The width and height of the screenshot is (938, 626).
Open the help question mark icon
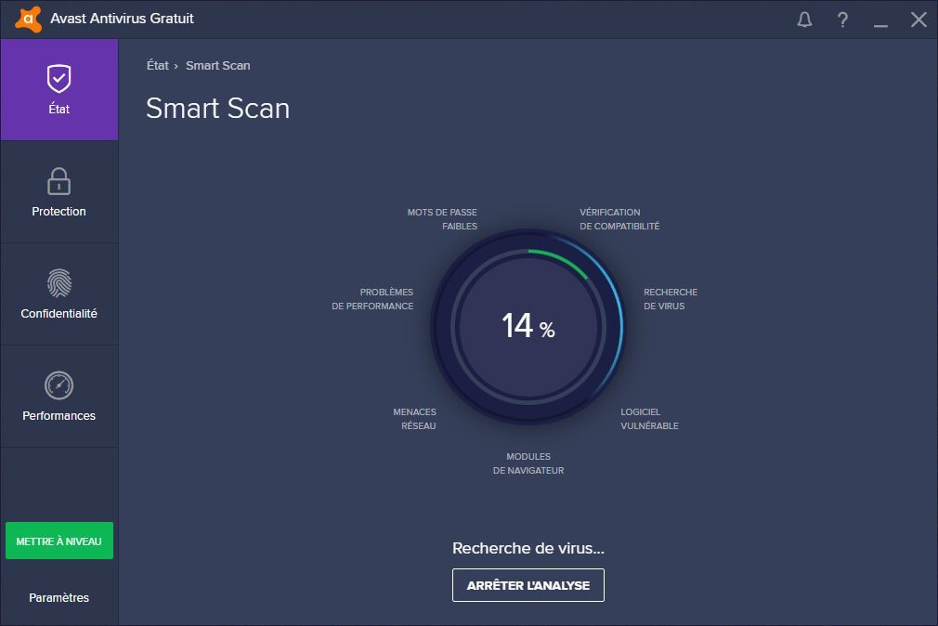pos(842,20)
